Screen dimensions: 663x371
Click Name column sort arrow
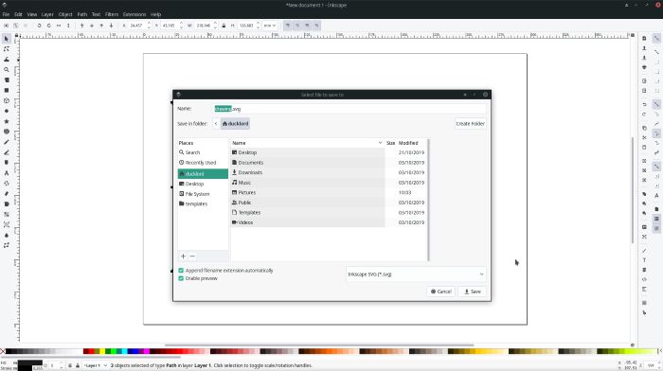click(380, 143)
